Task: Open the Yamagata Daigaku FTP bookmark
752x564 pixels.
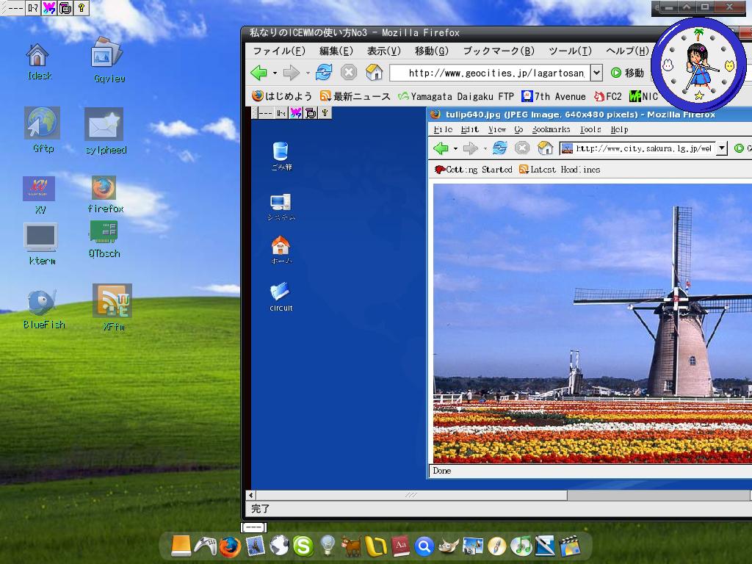Action: (x=455, y=96)
